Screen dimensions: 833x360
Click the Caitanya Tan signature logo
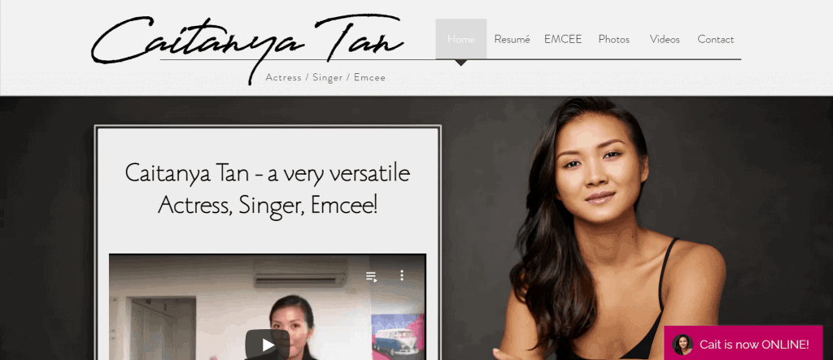tap(247, 46)
